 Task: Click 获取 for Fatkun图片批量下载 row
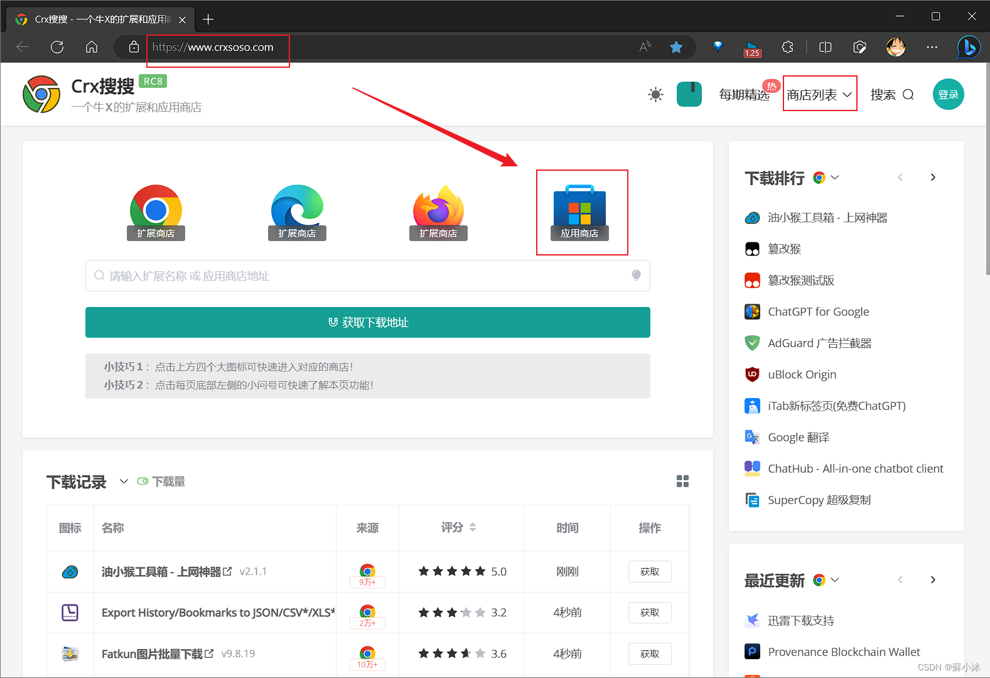[650, 654]
